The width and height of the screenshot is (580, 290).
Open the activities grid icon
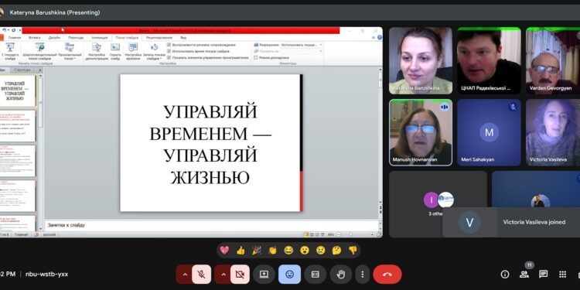[562, 274]
